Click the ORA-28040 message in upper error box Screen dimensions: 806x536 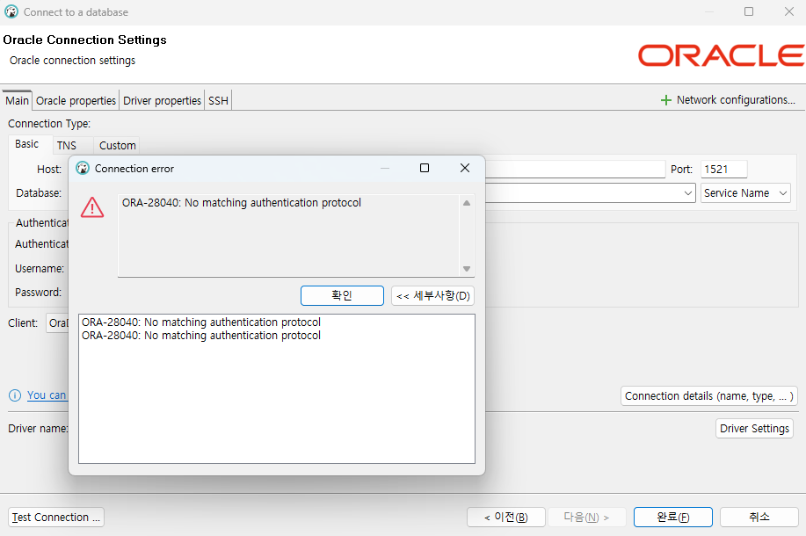point(242,203)
